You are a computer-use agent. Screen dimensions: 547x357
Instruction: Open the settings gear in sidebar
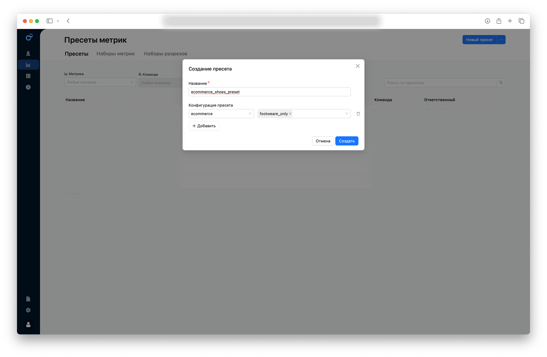(x=28, y=310)
